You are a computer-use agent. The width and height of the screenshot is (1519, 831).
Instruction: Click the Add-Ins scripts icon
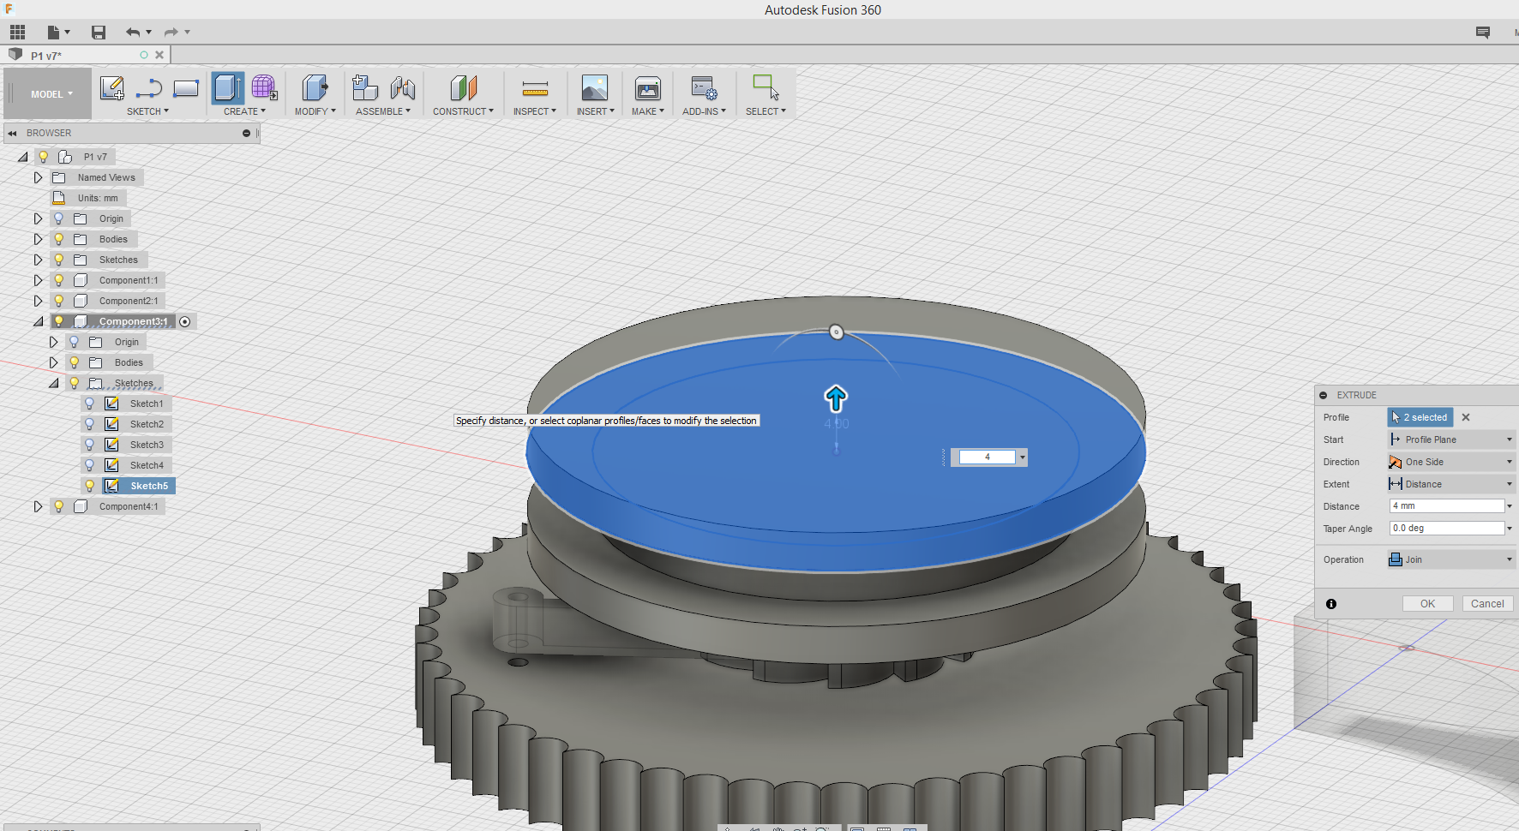704,88
